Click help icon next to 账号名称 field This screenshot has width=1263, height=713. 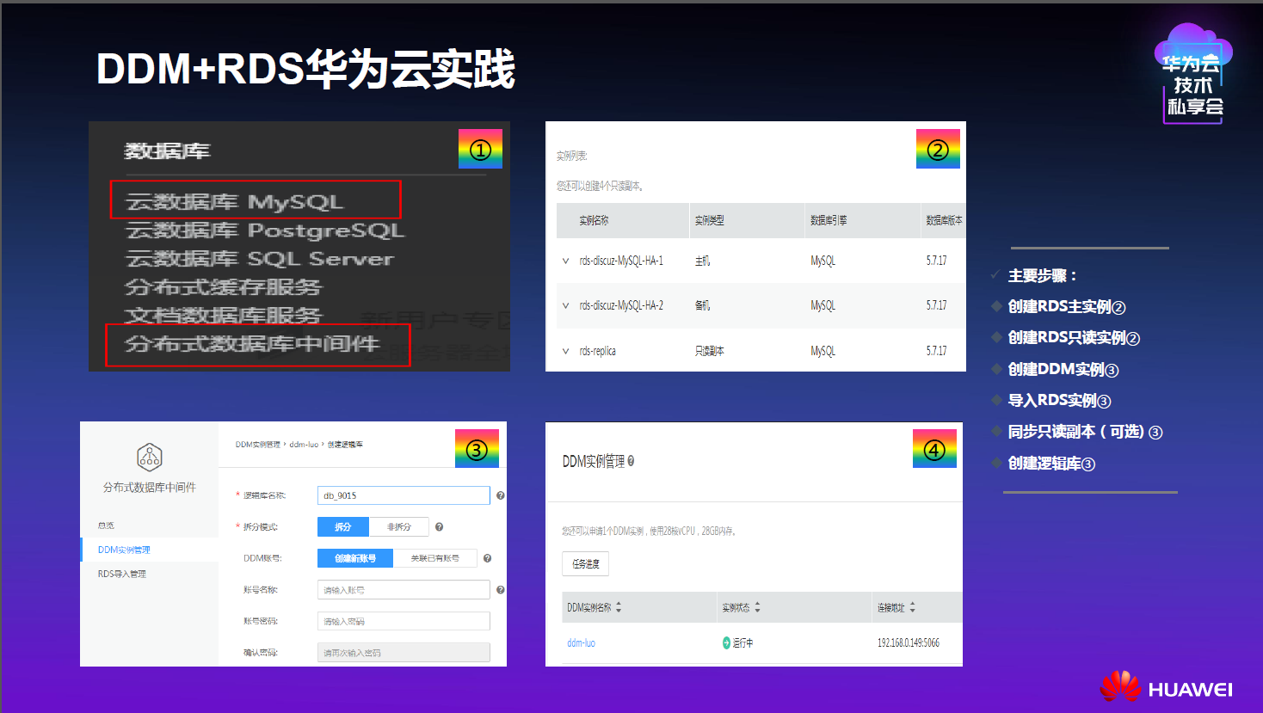[x=501, y=590]
